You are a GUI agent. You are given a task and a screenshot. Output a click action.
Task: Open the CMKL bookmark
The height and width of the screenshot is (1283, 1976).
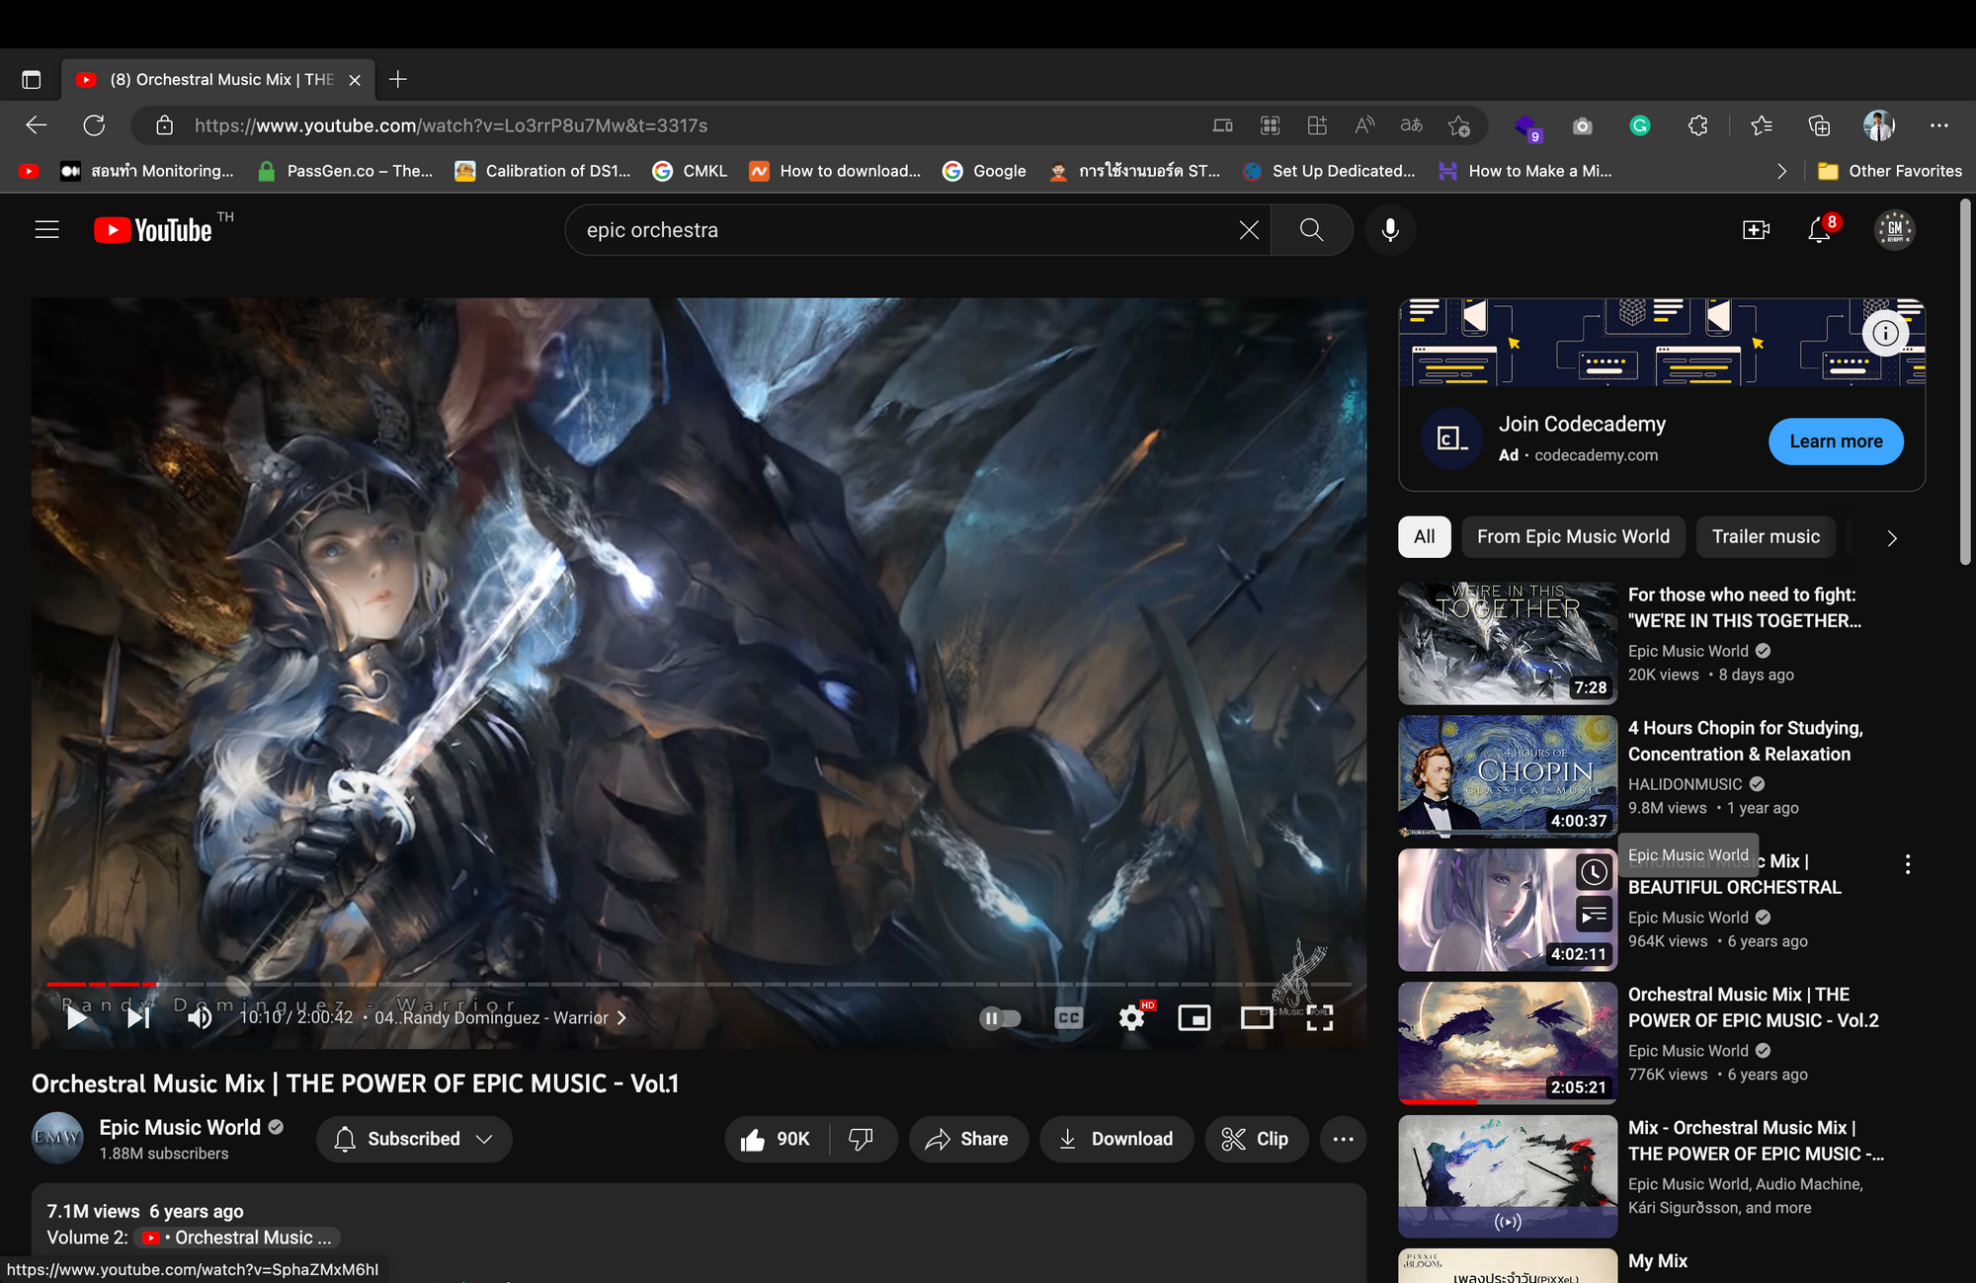[x=690, y=171]
